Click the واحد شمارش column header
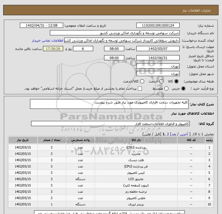 coord(80,140)
